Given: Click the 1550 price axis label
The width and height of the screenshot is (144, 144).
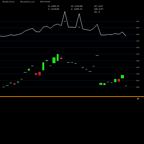Looking at the screenshot, I should point(138,41).
